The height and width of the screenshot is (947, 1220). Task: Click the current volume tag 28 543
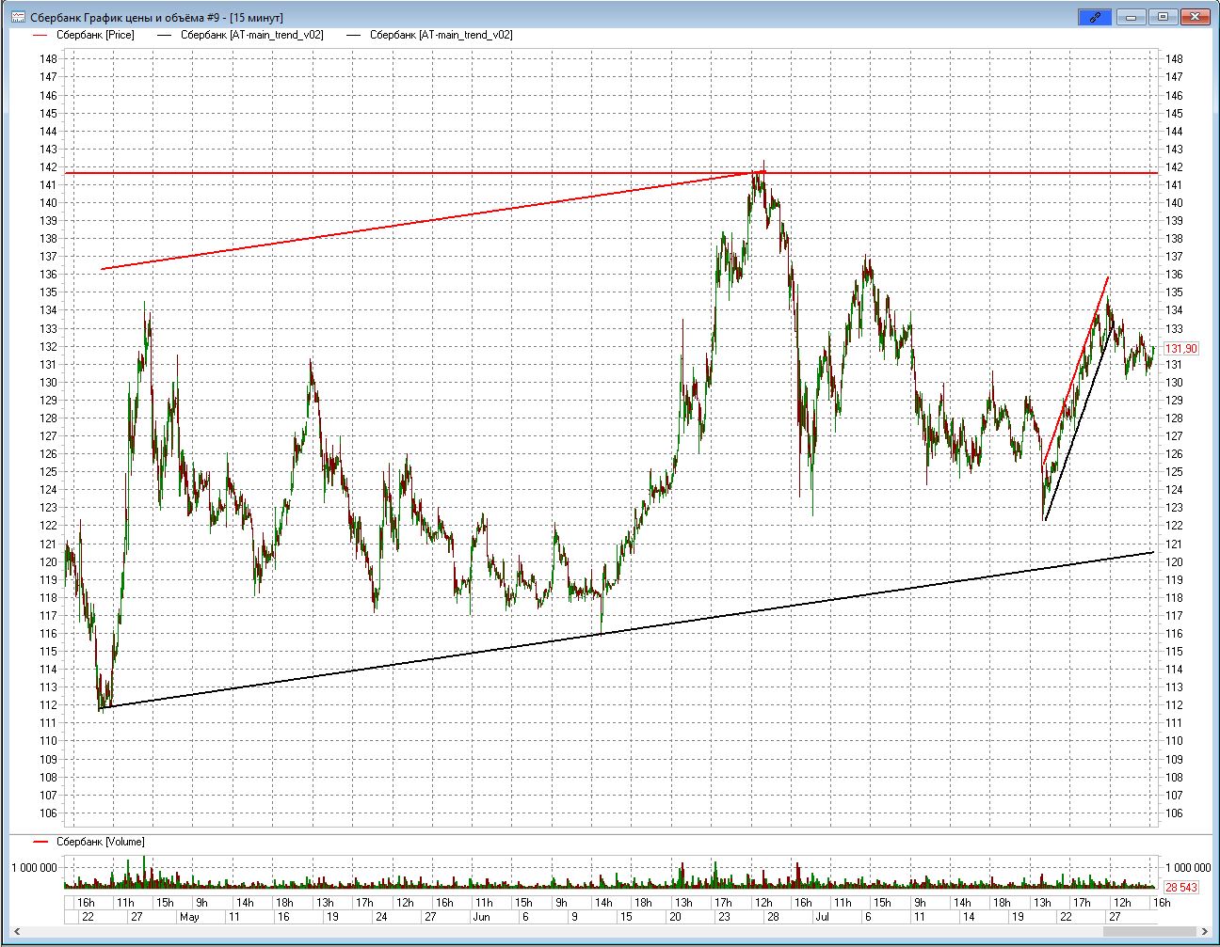[x=1181, y=887]
